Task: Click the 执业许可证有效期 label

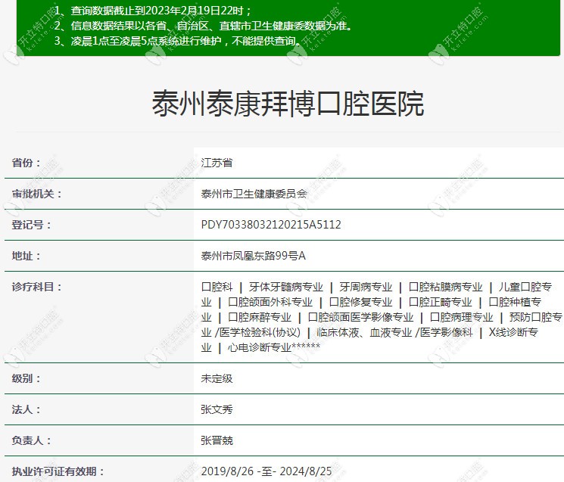Action: (x=58, y=471)
